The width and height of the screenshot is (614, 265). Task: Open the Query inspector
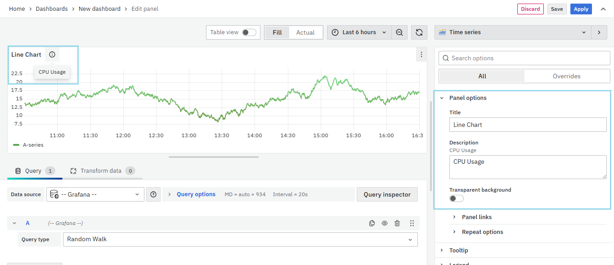387,194
